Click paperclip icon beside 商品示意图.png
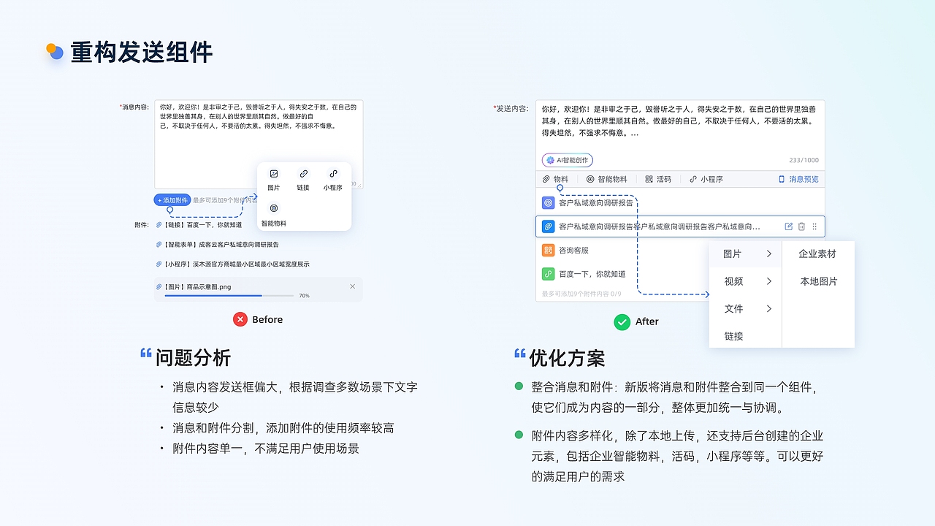This screenshot has height=526, width=935. [x=159, y=287]
